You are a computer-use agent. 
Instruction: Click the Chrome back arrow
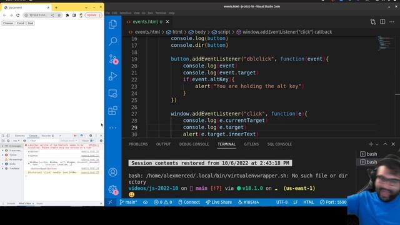[x=4, y=15]
